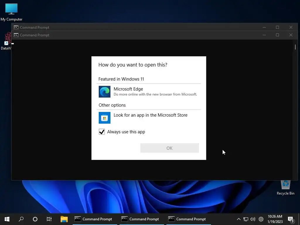300x225 pixels.
Task: Open Cortana circle icon on taskbar
Action: [x=35, y=219]
